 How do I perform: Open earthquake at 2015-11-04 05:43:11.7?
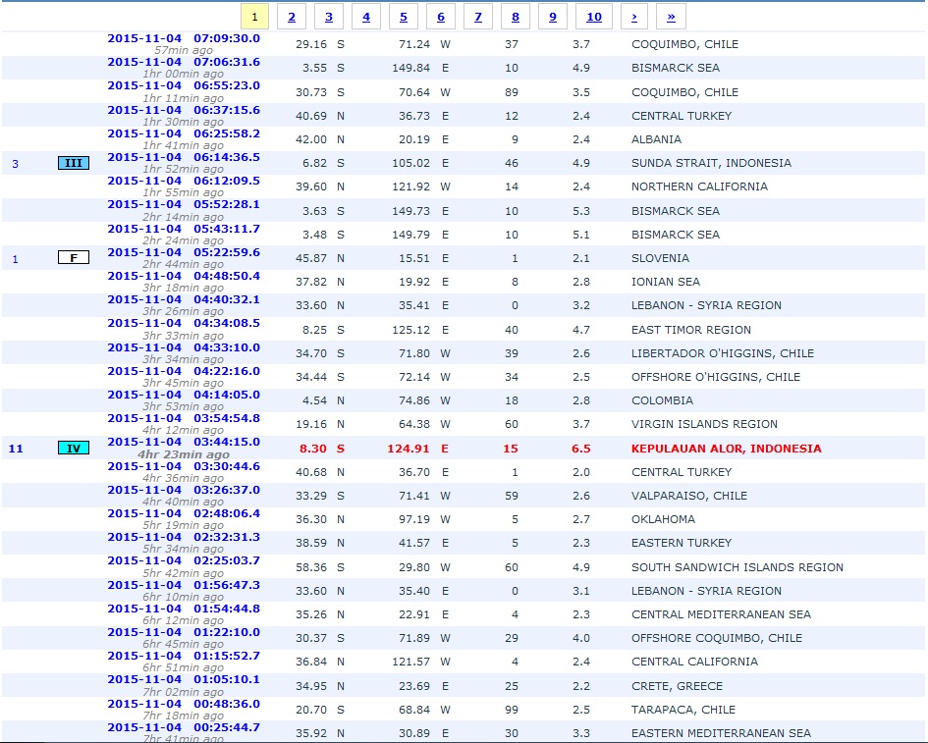184,229
